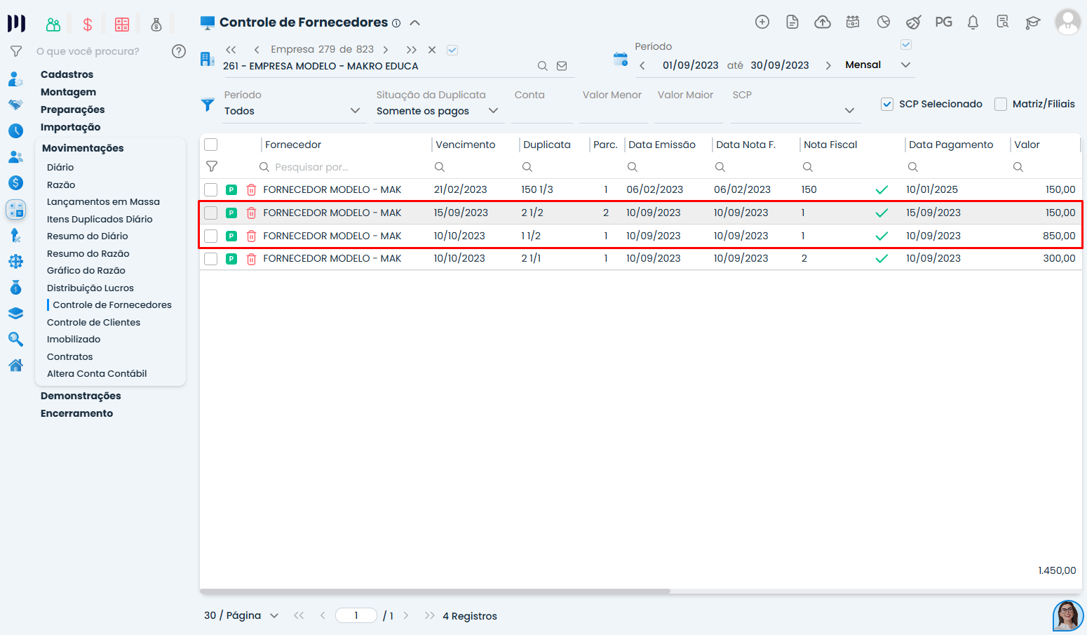Sort by Vencimento column header

465,145
